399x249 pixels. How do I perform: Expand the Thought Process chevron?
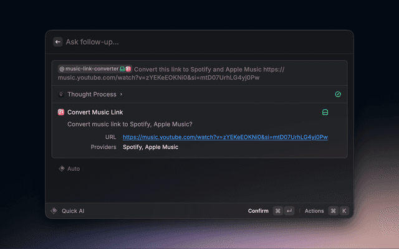pyautogui.click(x=121, y=95)
